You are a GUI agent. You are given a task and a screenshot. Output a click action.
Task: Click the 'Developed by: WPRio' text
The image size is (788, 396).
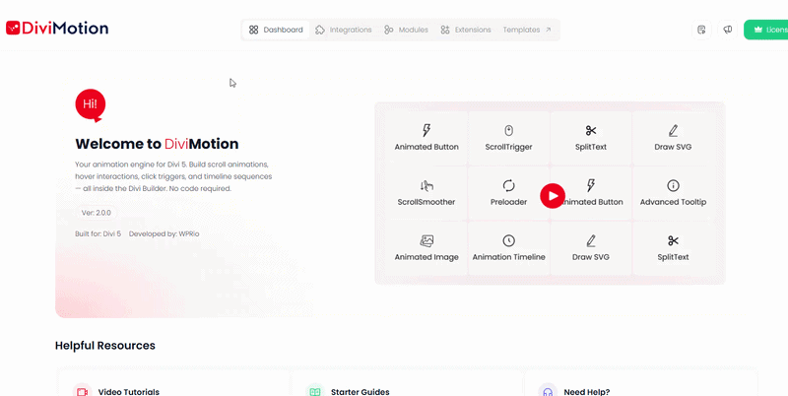(x=164, y=233)
